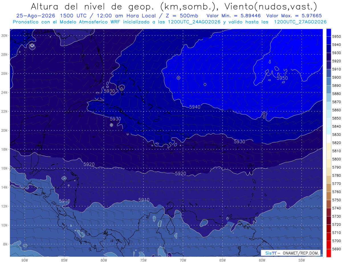Click the 30N latitude axis label
The image size is (342, 264).
point(5,36)
